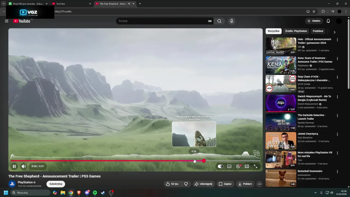Save the video with Zapisz

225,184
